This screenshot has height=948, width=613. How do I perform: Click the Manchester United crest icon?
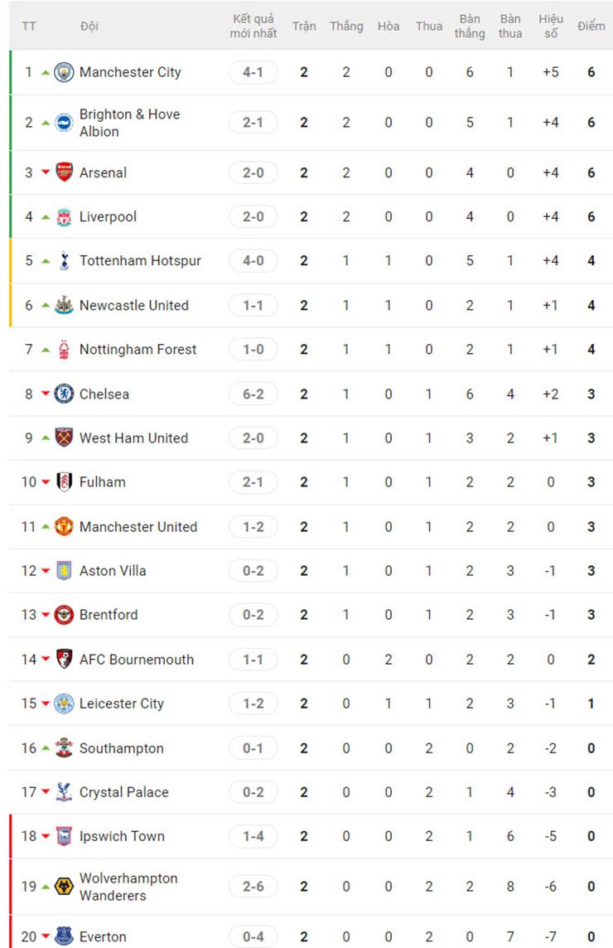point(64,526)
